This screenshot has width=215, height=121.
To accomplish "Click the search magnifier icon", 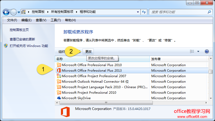I will tap(209, 12).
